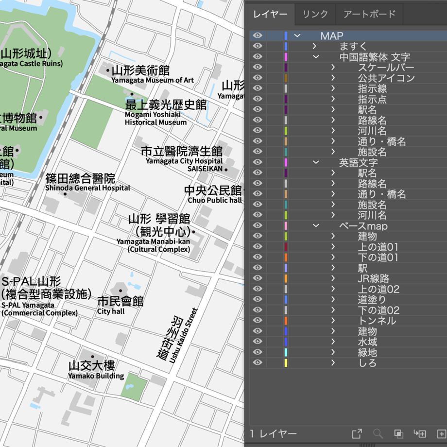Screen dimensions: 447x447
Task: Select the 下の道01 layer row
Action: click(348, 257)
